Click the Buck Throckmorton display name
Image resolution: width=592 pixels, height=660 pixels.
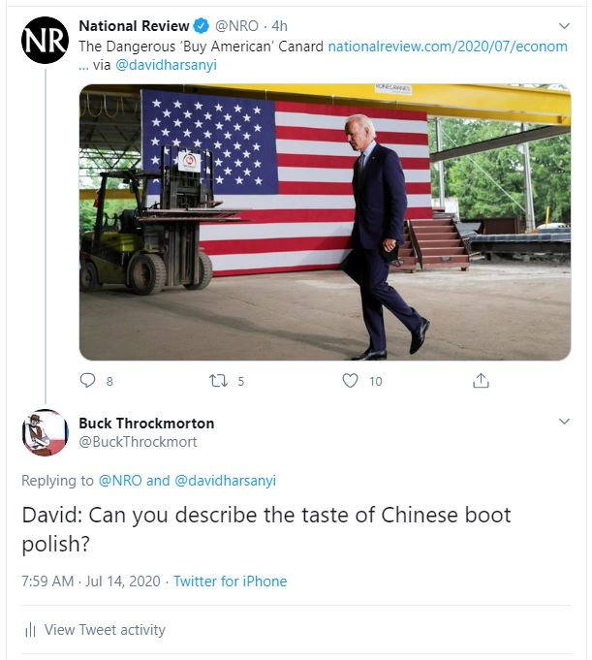tap(146, 423)
